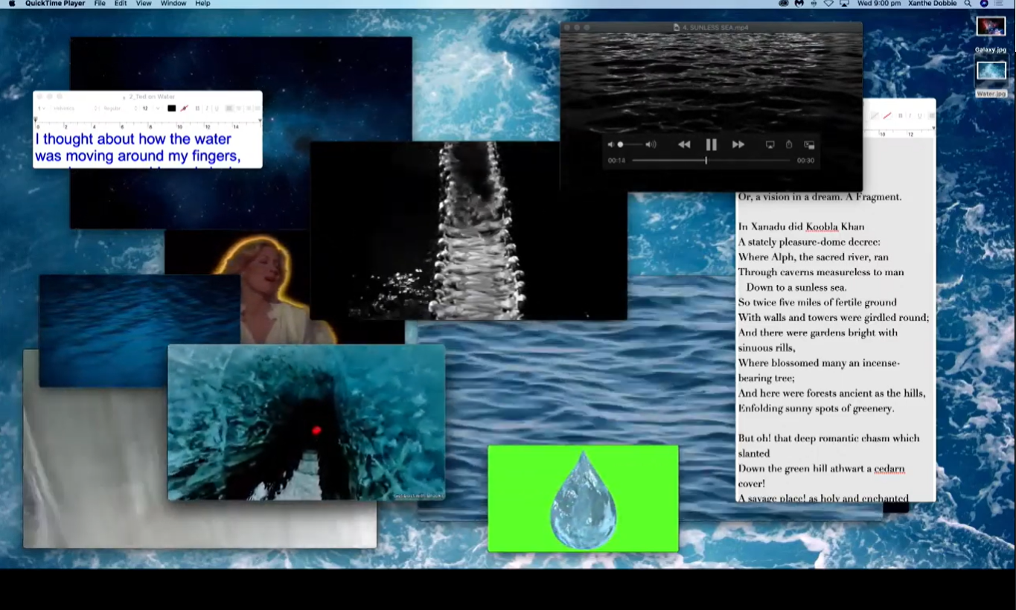Align text left in Ted on Water
The image size is (1016, 610).
tap(229, 109)
